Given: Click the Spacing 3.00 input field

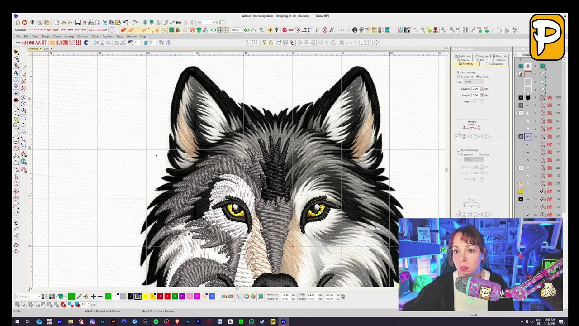Looking at the screenshot, I should point(476,89).
